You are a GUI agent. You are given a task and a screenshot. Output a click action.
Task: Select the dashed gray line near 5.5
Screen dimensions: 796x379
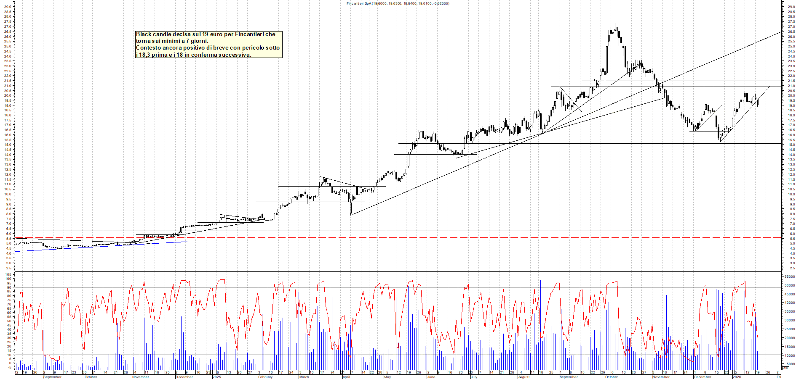click(295, 237)
